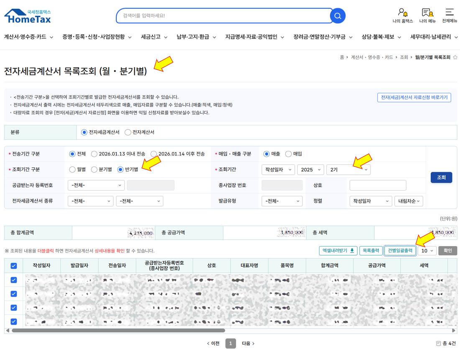Open 정렬 작성일자 dropdown
460x349 pixels.
(x=371, y=201)
